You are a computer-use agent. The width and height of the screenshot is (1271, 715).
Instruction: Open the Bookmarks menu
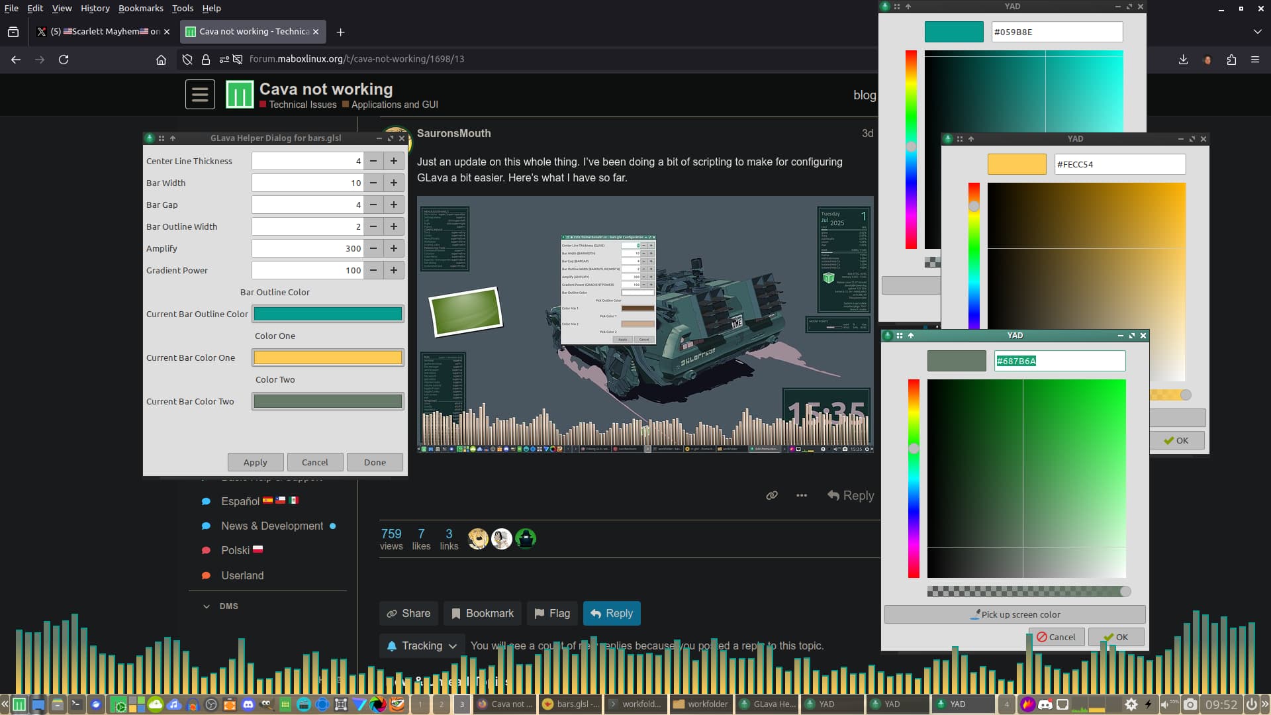point(140,8)
